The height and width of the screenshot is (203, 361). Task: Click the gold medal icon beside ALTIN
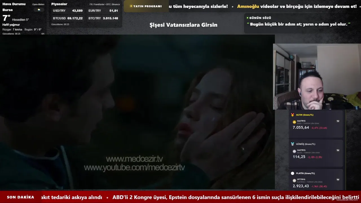coord(292,115)
